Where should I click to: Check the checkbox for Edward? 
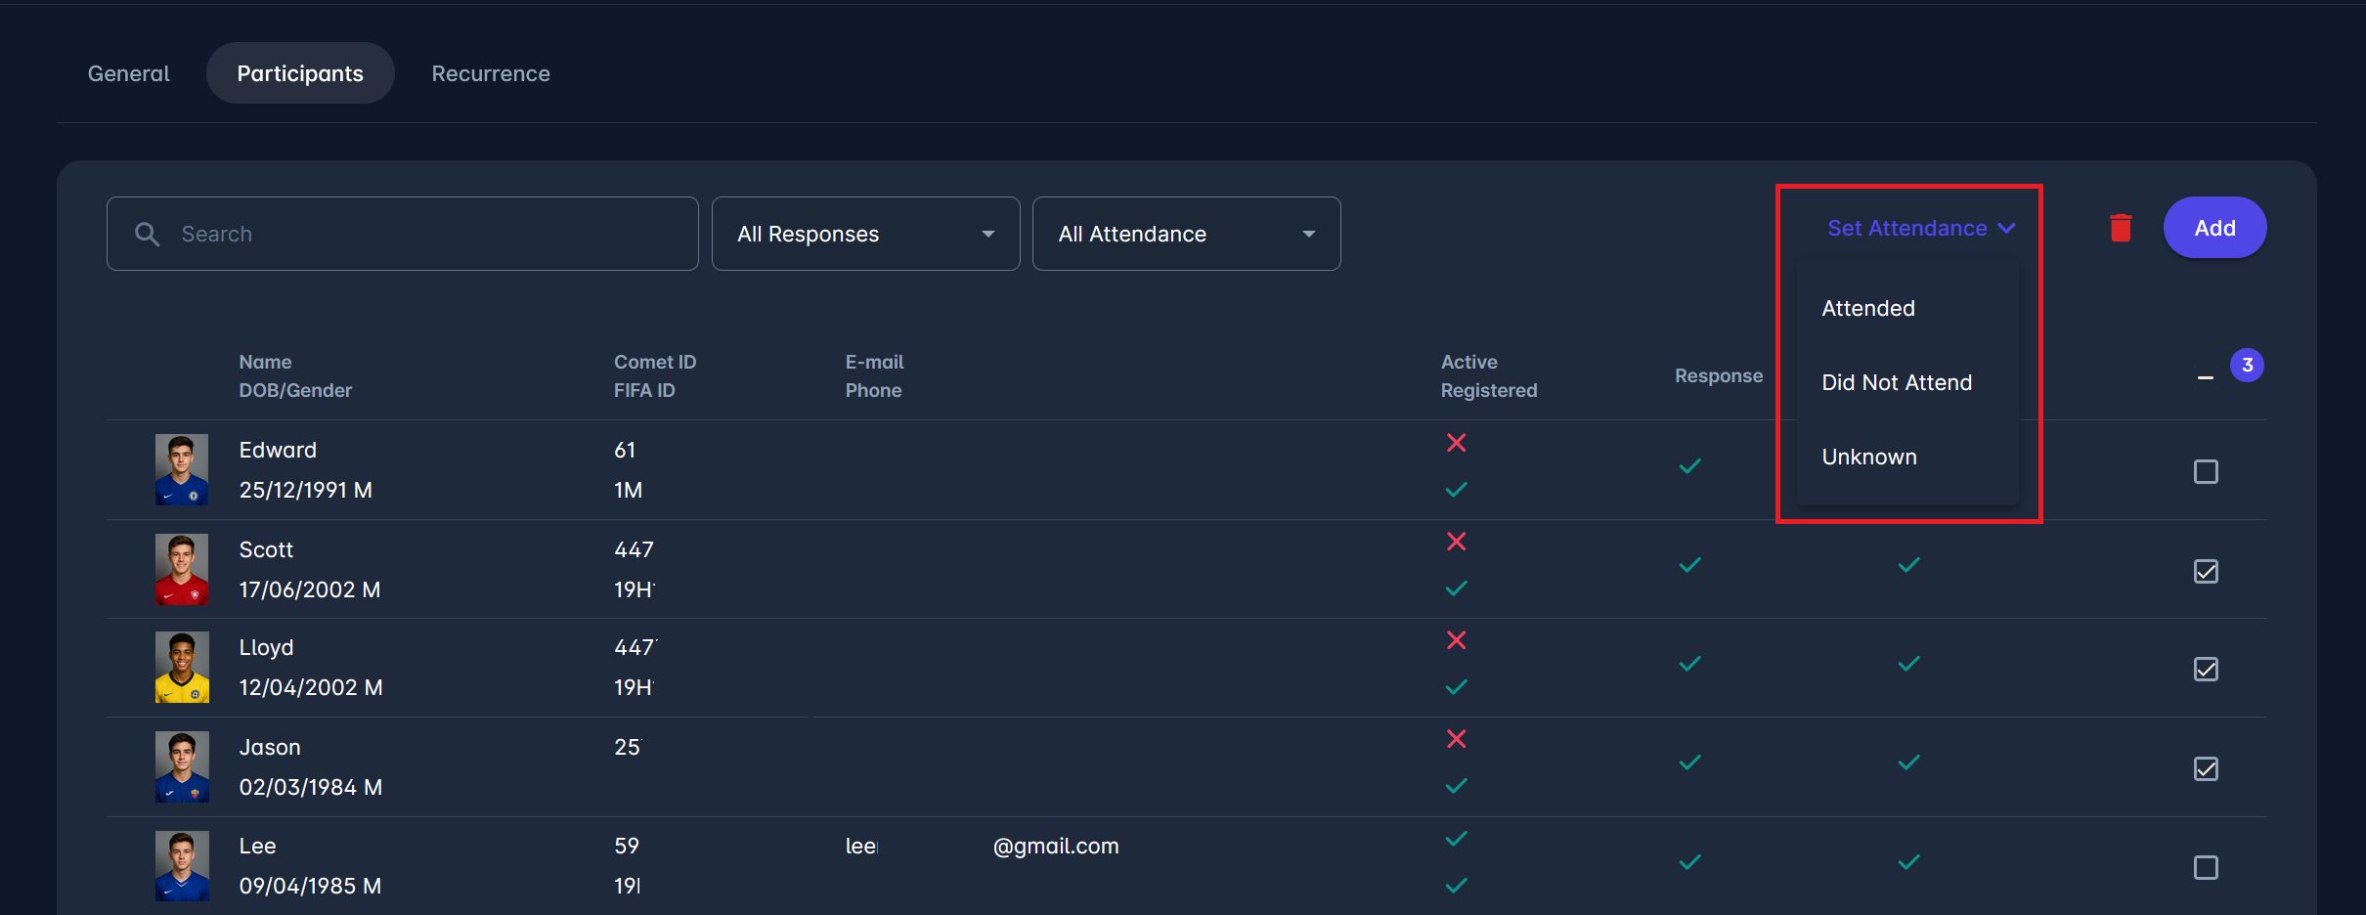[2206, 472]
